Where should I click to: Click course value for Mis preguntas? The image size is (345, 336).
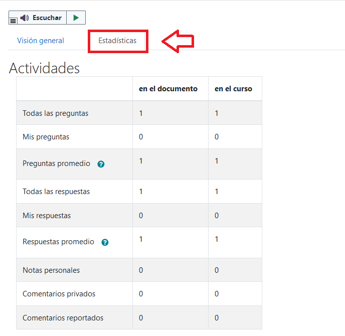click(217, 137)
